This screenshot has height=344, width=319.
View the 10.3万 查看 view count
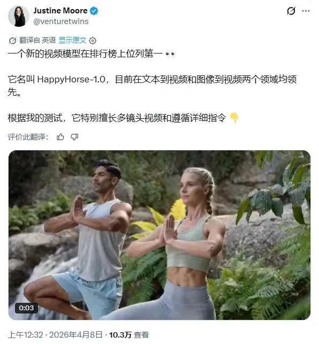129,335
